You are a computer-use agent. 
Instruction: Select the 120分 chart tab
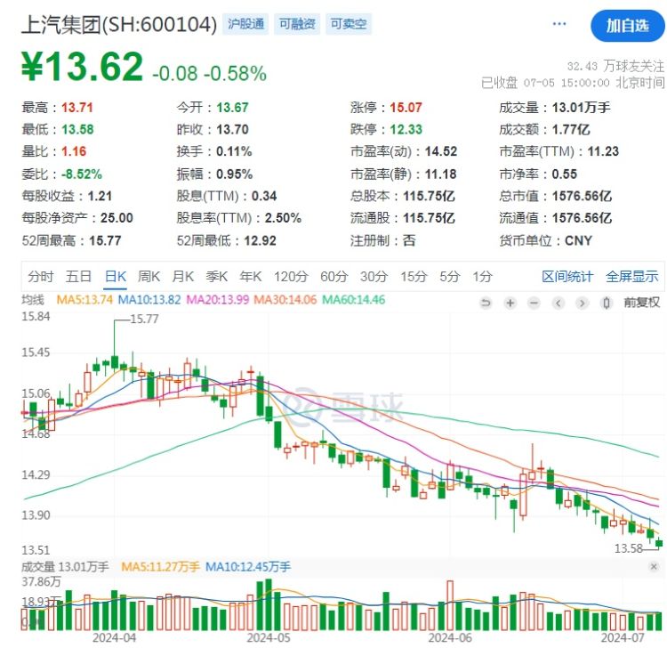pyautogui.click(x=291, y=277)
